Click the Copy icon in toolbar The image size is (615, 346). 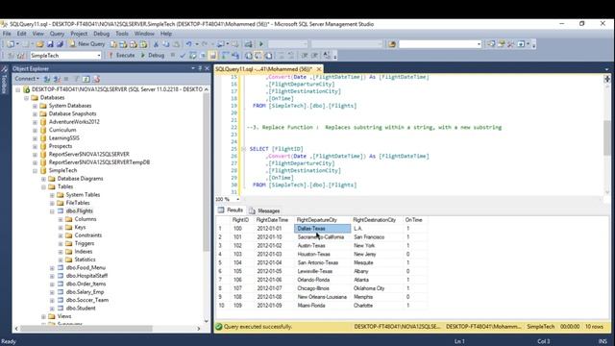coord(166,44)
